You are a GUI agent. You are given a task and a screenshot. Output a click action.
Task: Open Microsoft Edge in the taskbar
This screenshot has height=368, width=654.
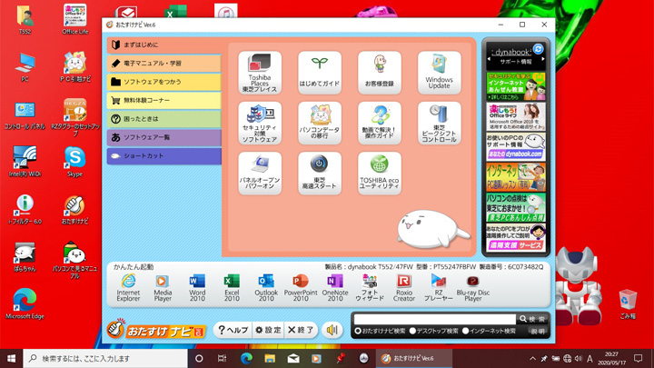pyautogui.click(x=246, y=359)
